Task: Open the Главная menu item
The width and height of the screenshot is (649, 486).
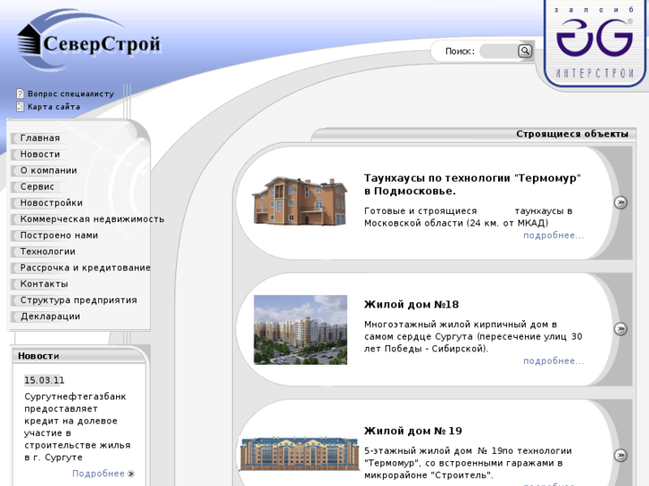Action: [x=40, y=137]
